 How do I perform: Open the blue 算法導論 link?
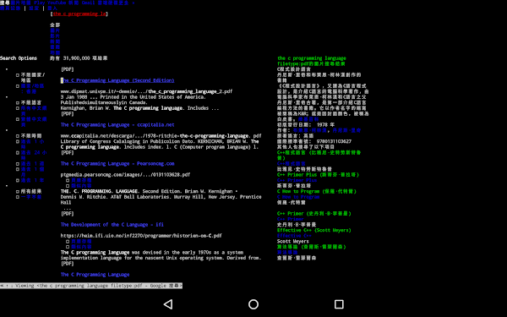click(287, 252)
